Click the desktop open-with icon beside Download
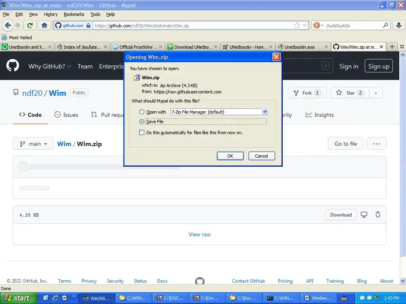 point(364,215)
